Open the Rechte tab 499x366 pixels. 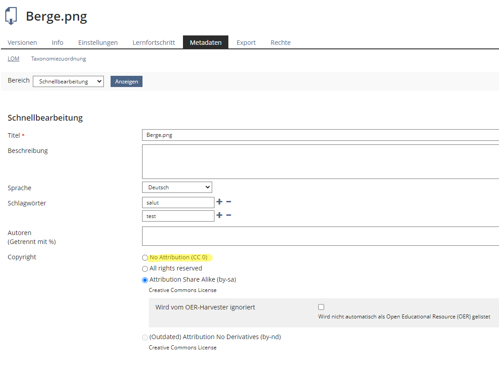click(x=281, y=43)
